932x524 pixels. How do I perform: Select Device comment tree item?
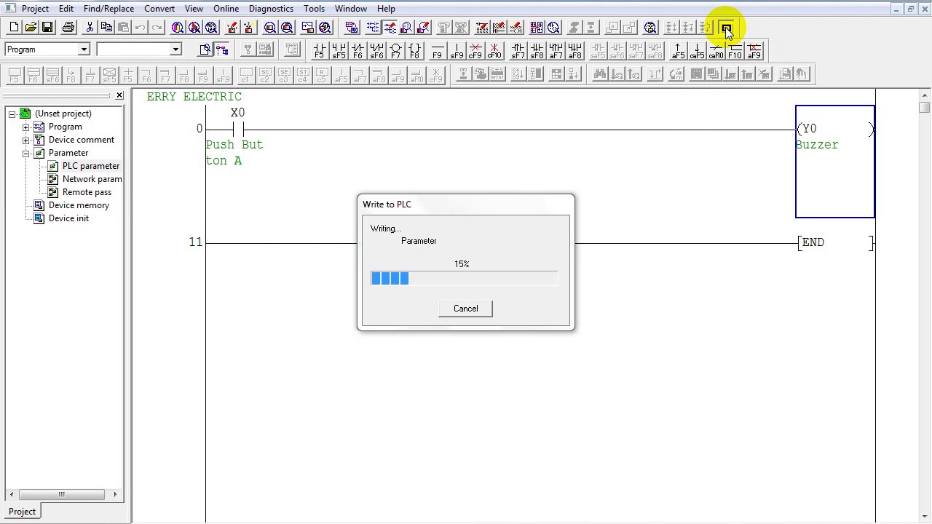coord(81,140)
